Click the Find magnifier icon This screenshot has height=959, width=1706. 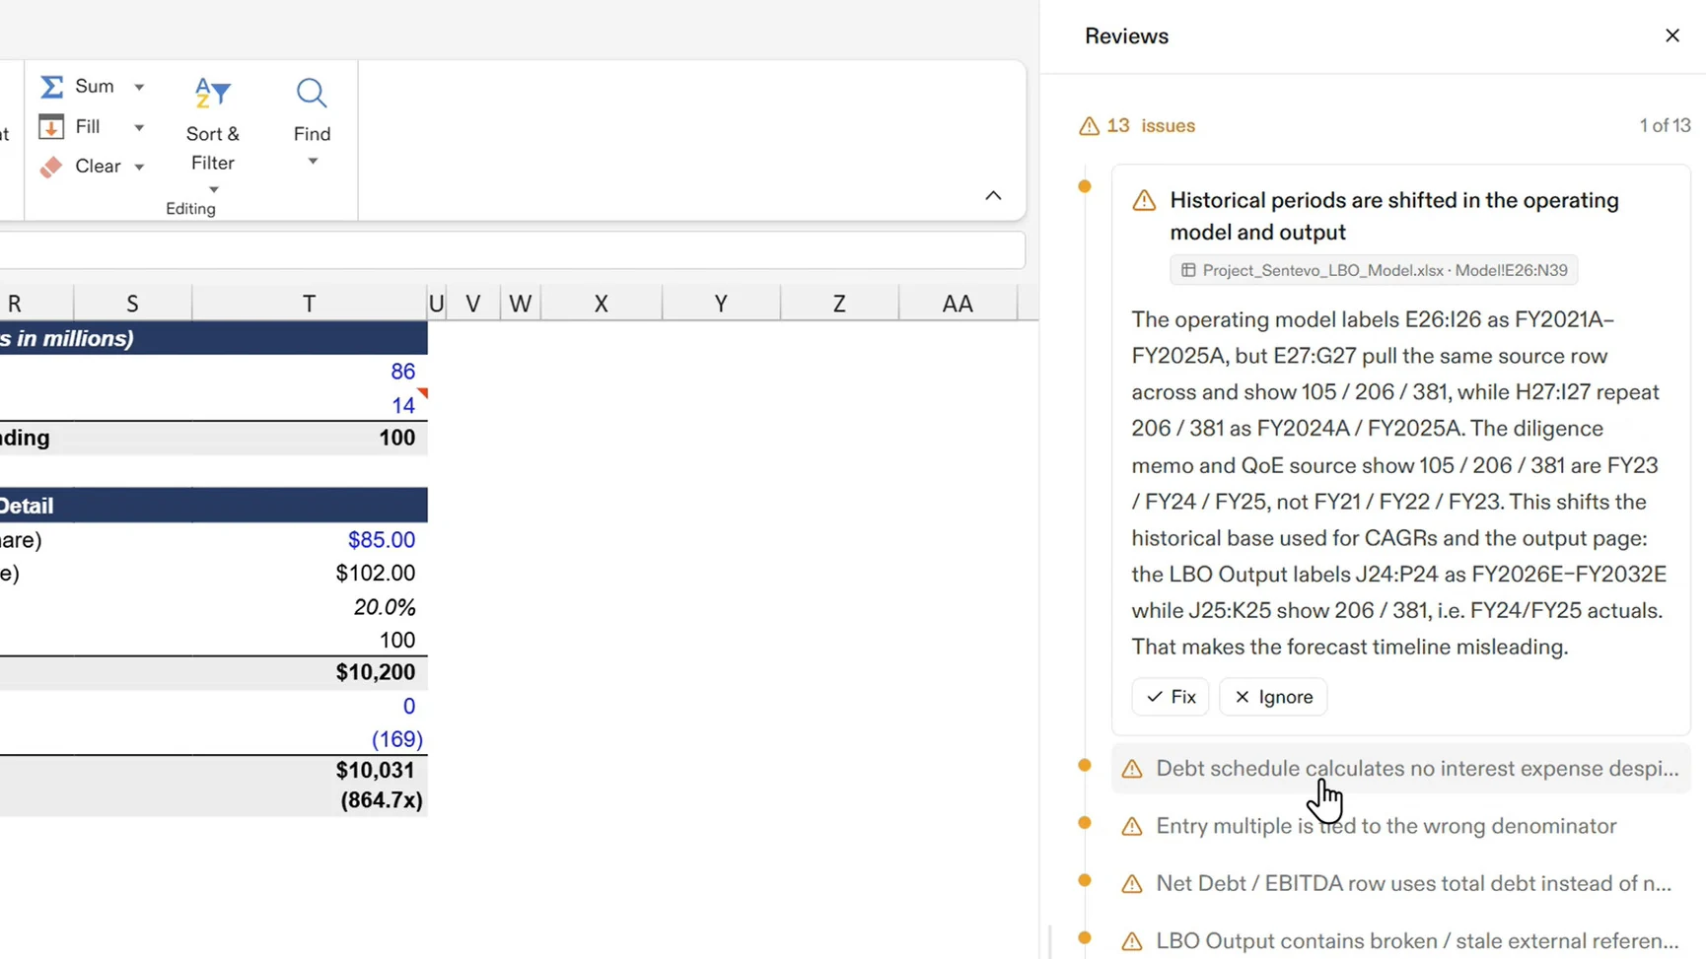[312, 94]
